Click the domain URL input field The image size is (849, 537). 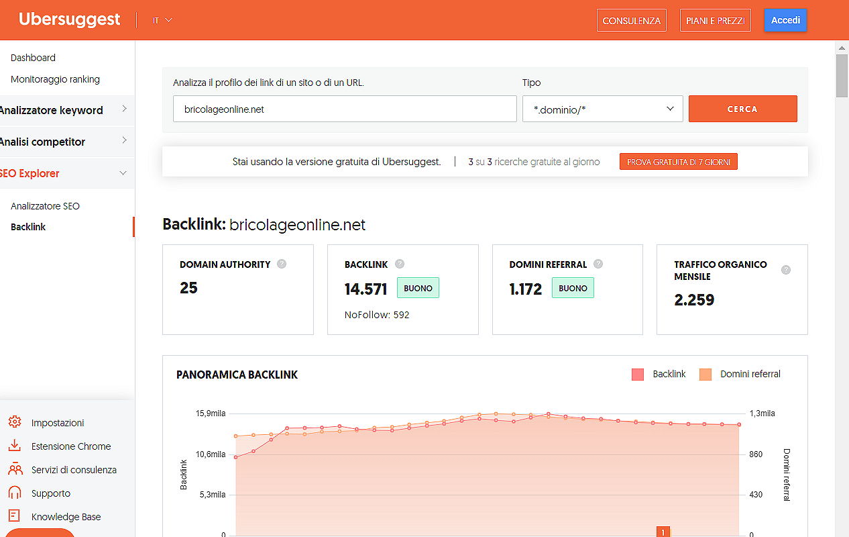345,109
